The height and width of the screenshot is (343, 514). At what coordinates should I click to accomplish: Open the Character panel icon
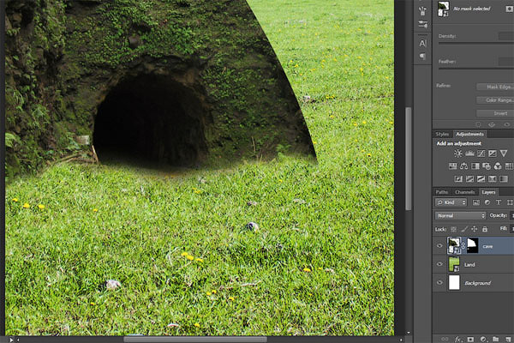pyautogui.click(x=423, y=44)
